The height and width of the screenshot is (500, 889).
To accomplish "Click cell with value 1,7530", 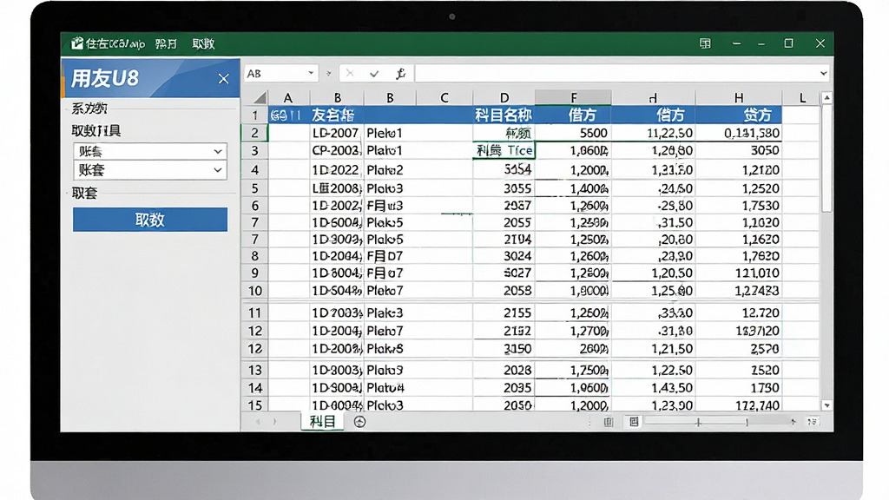I will pyautogui.click(x=739, y=205).
